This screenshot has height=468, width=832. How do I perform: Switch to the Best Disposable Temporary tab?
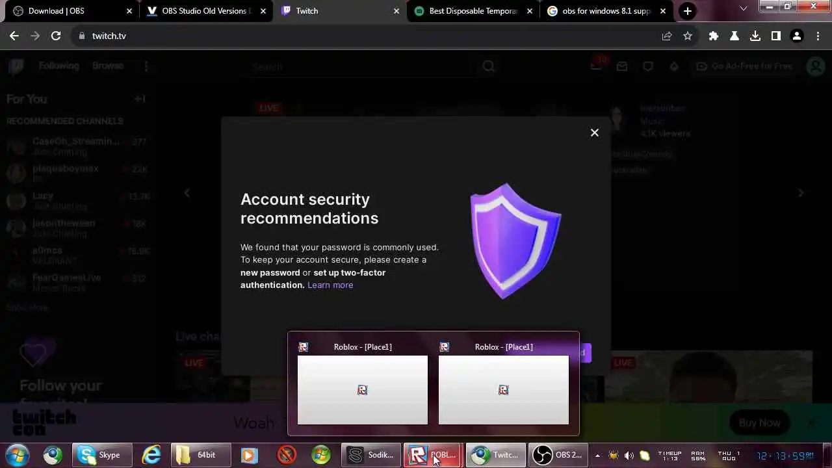473,11
